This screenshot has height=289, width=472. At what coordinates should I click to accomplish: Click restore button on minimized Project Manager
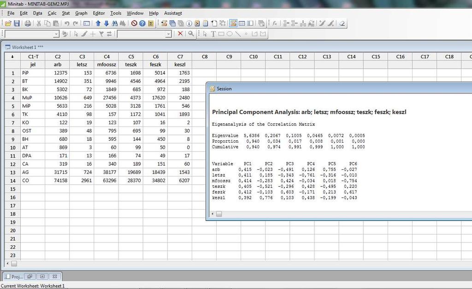click(29, 277)
